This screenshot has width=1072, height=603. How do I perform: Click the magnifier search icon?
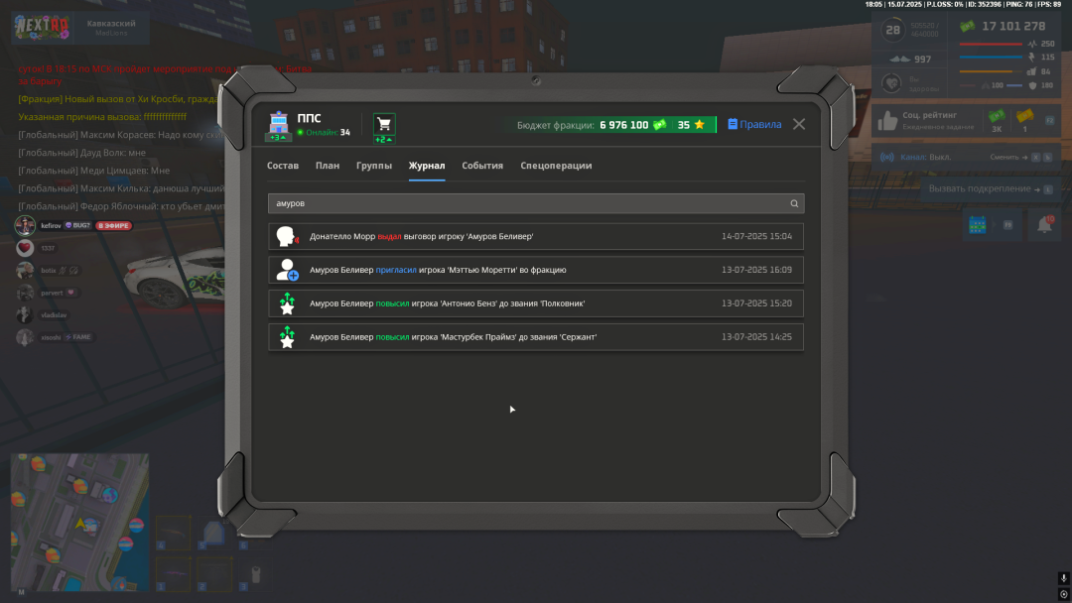[x=794, y=203]
